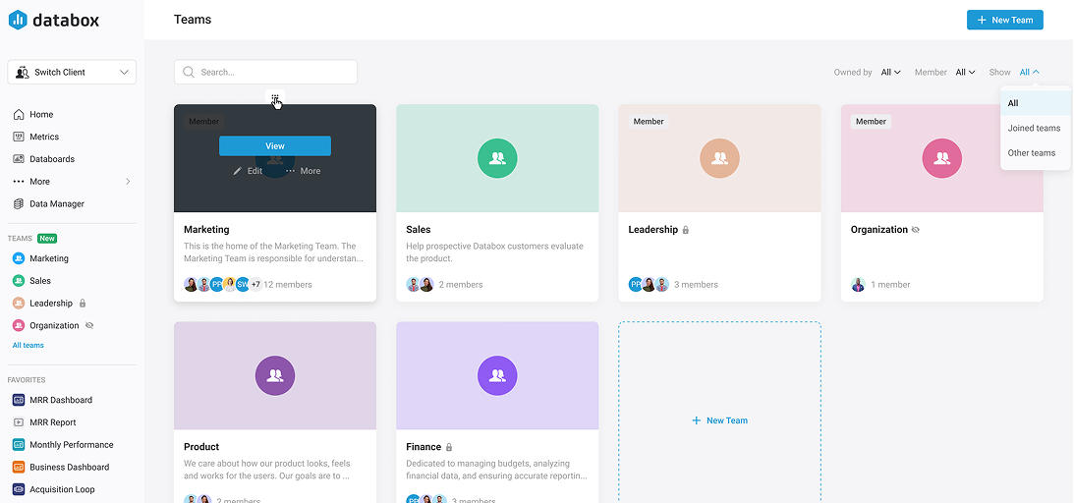Click the lock icon on Leadership card

coord(686,230)
